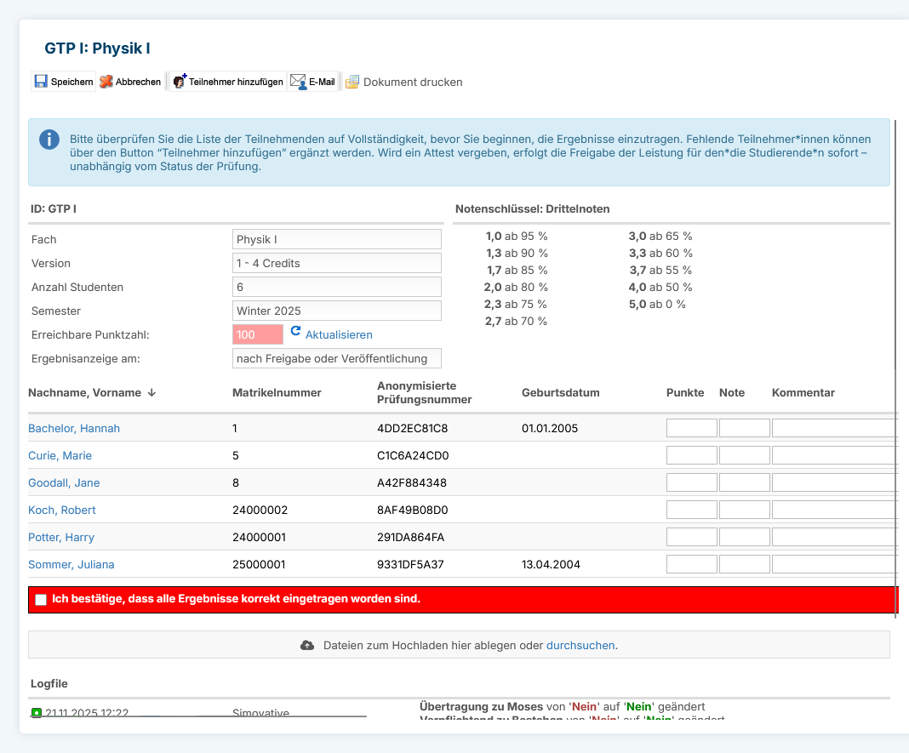Click Kommentar field for Potter, Harry
Viewport: 909px width, 753px height.
pos(834,537)
